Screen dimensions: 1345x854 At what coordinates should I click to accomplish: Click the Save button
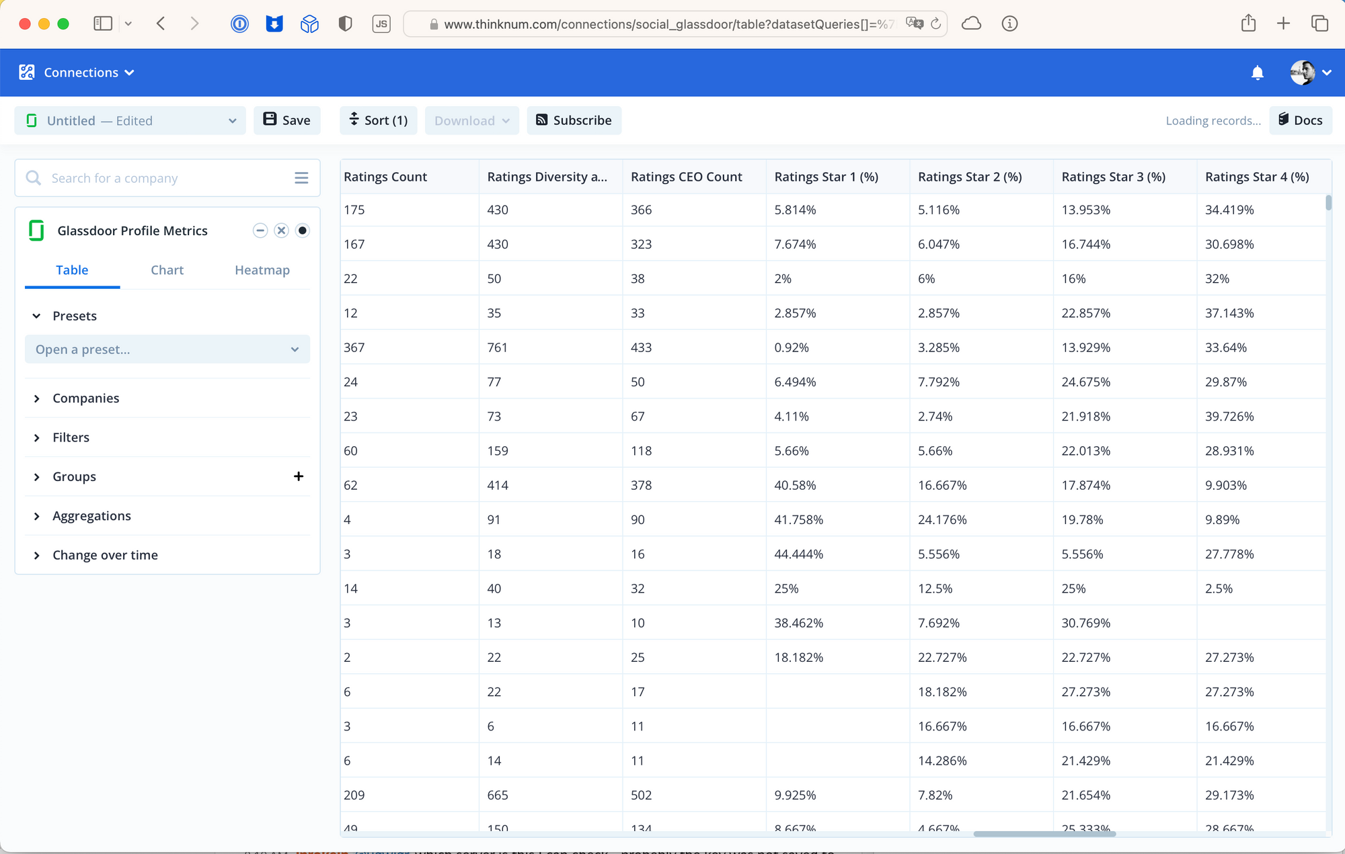[x=287, y=120]
